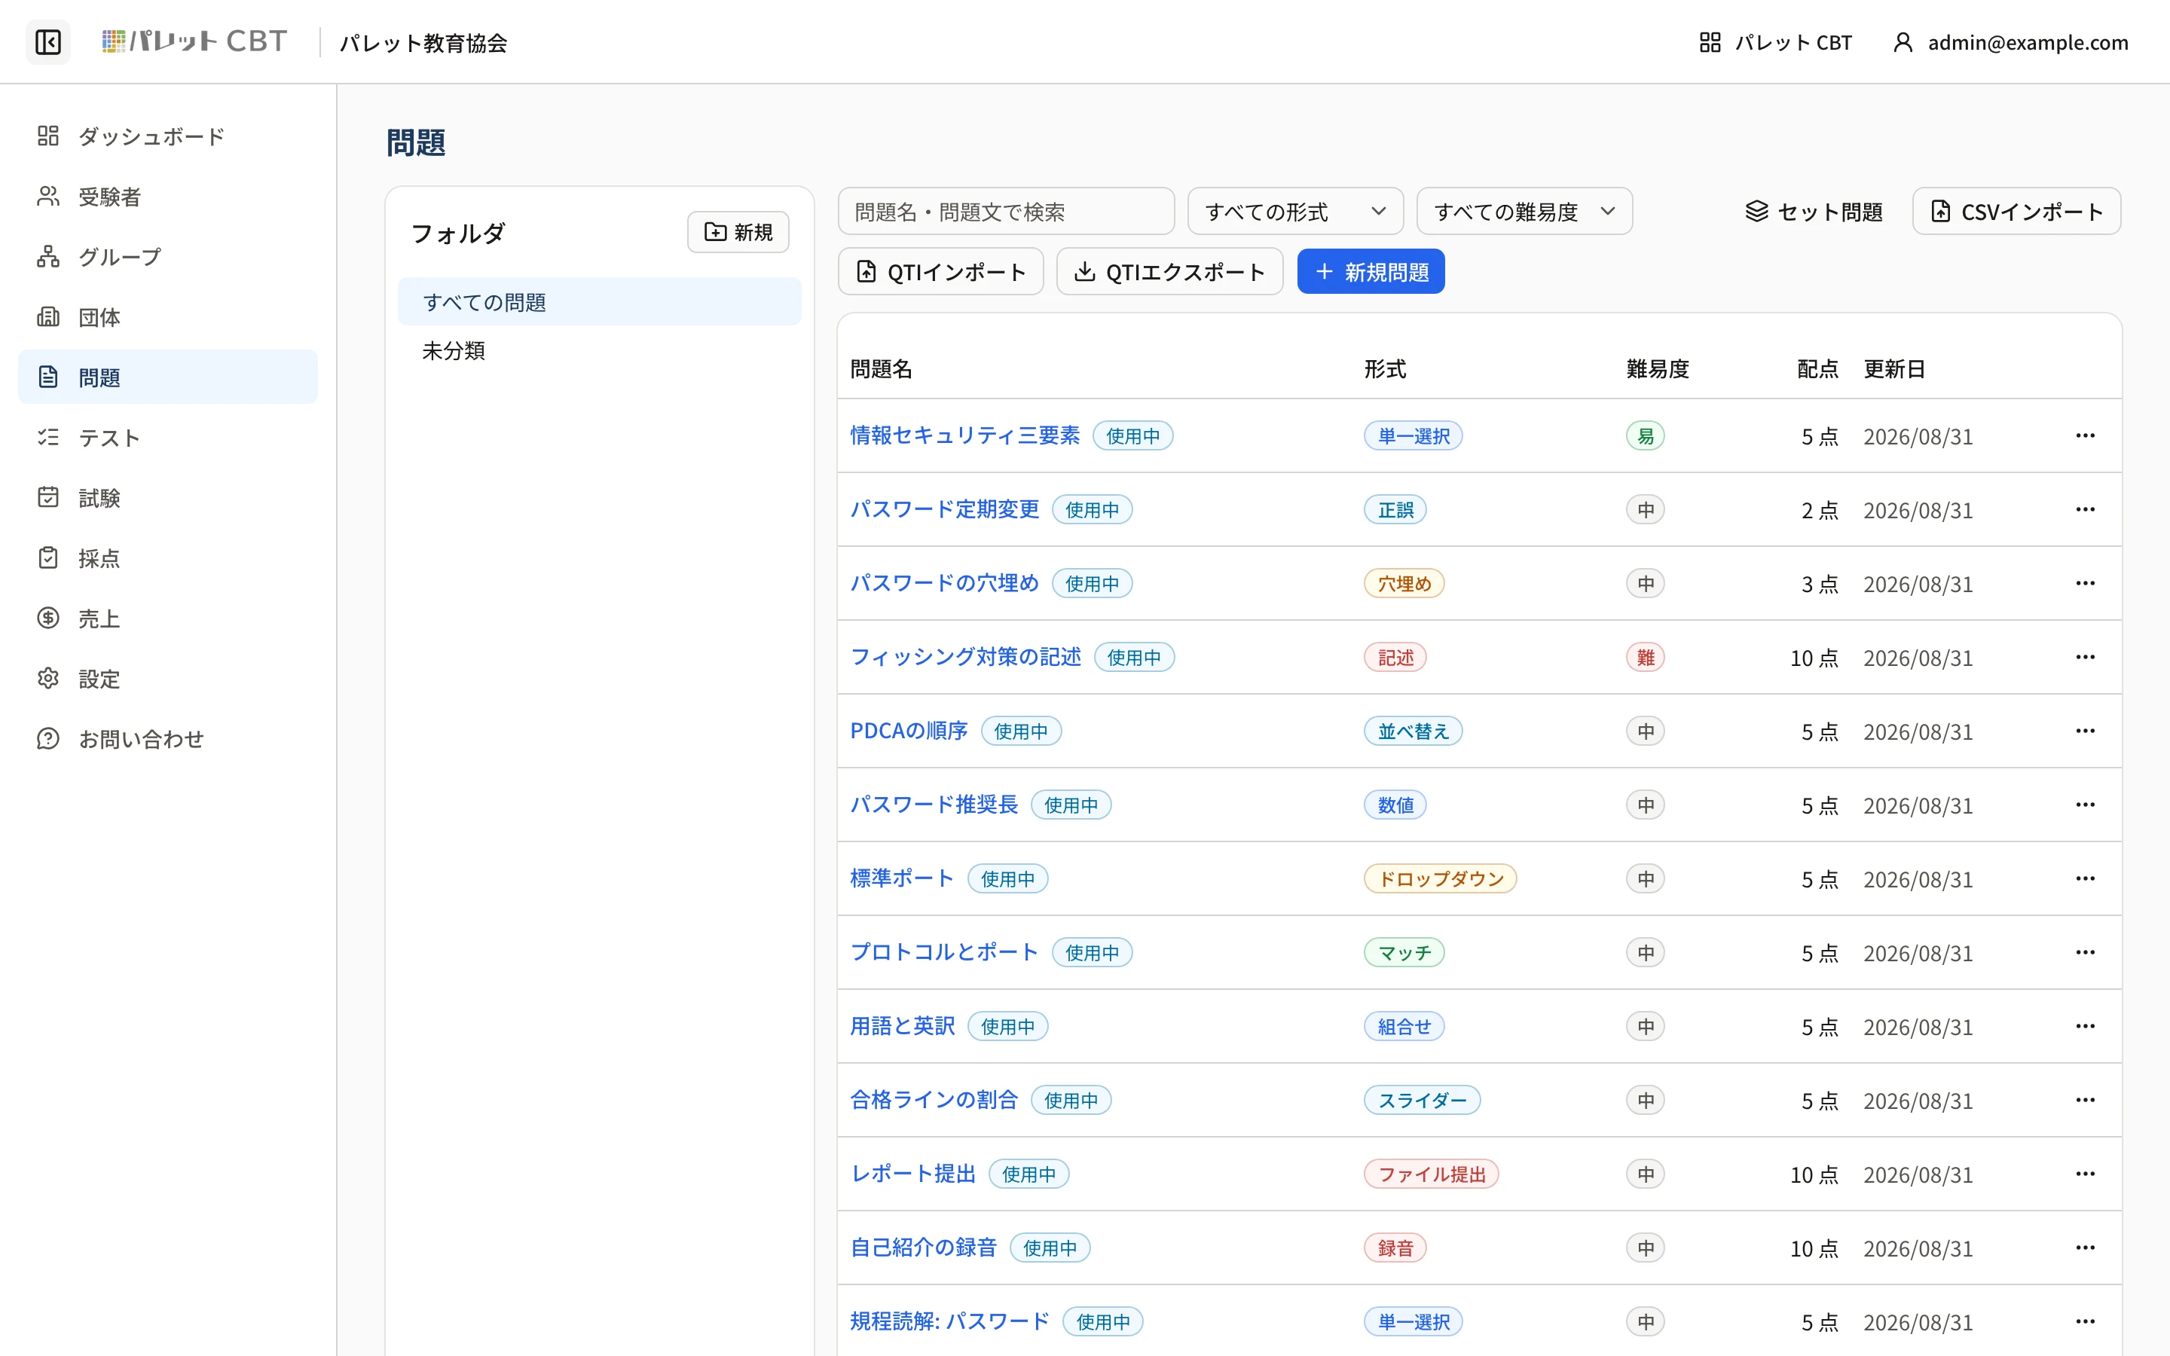Select the すべての問題 folder
This screenshot has width=2170, height=1356.
(x=599, y=302)
